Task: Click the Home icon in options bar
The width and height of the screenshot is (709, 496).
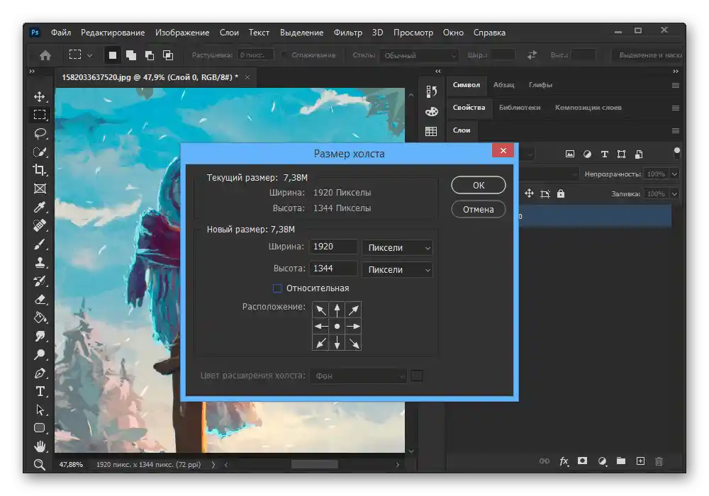Action: tap(45, 55)
